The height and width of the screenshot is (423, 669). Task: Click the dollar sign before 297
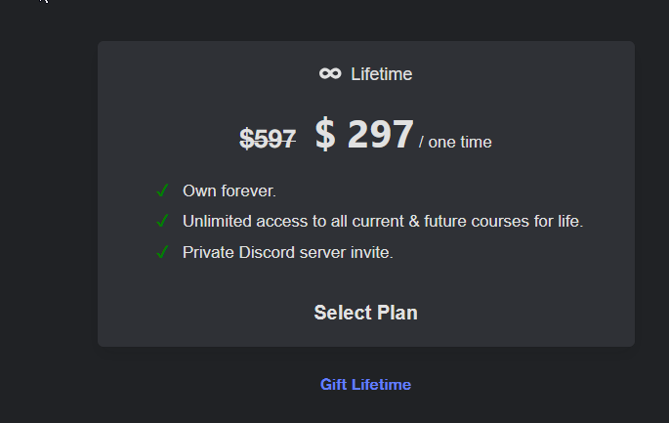point(325,135)
